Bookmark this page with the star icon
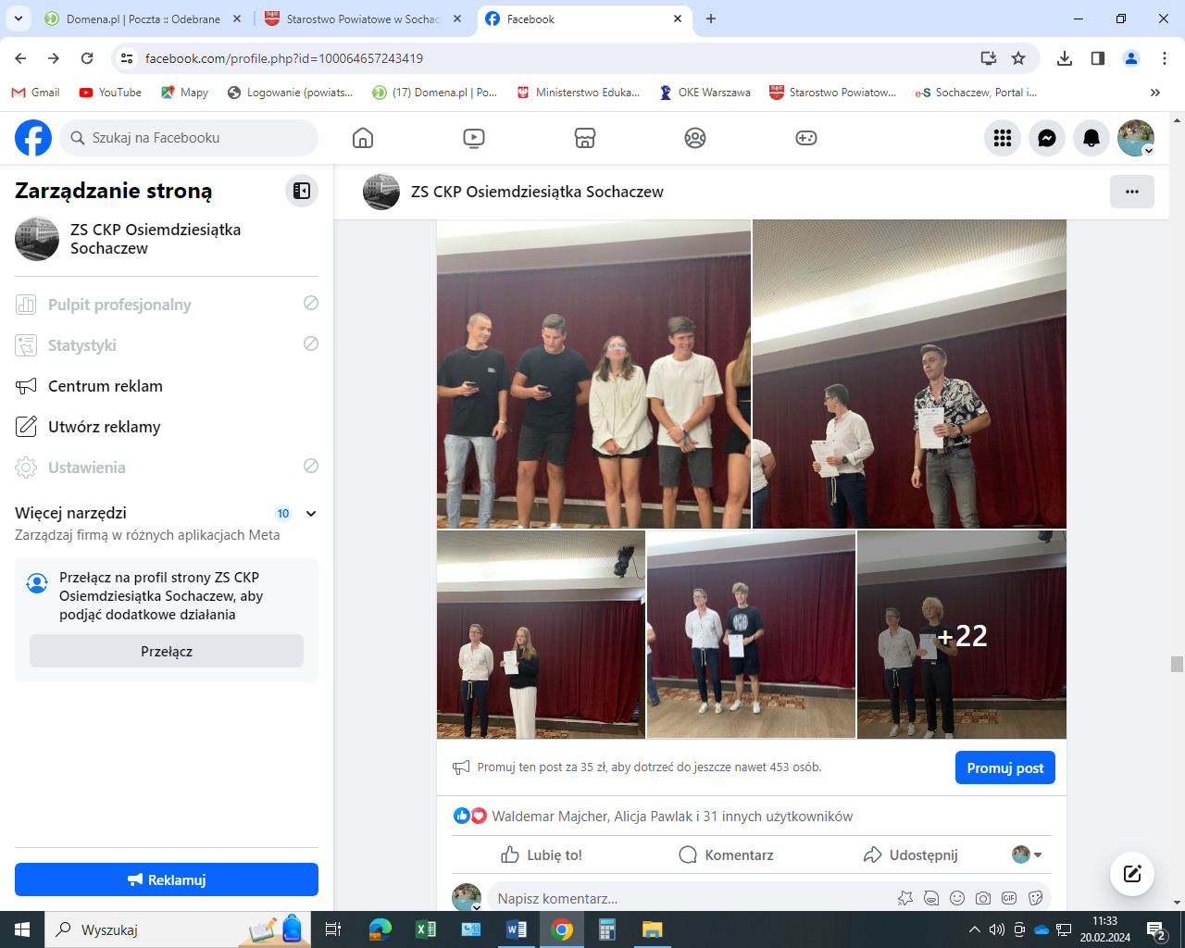The image size is (1185, 948). [1018, 58]
